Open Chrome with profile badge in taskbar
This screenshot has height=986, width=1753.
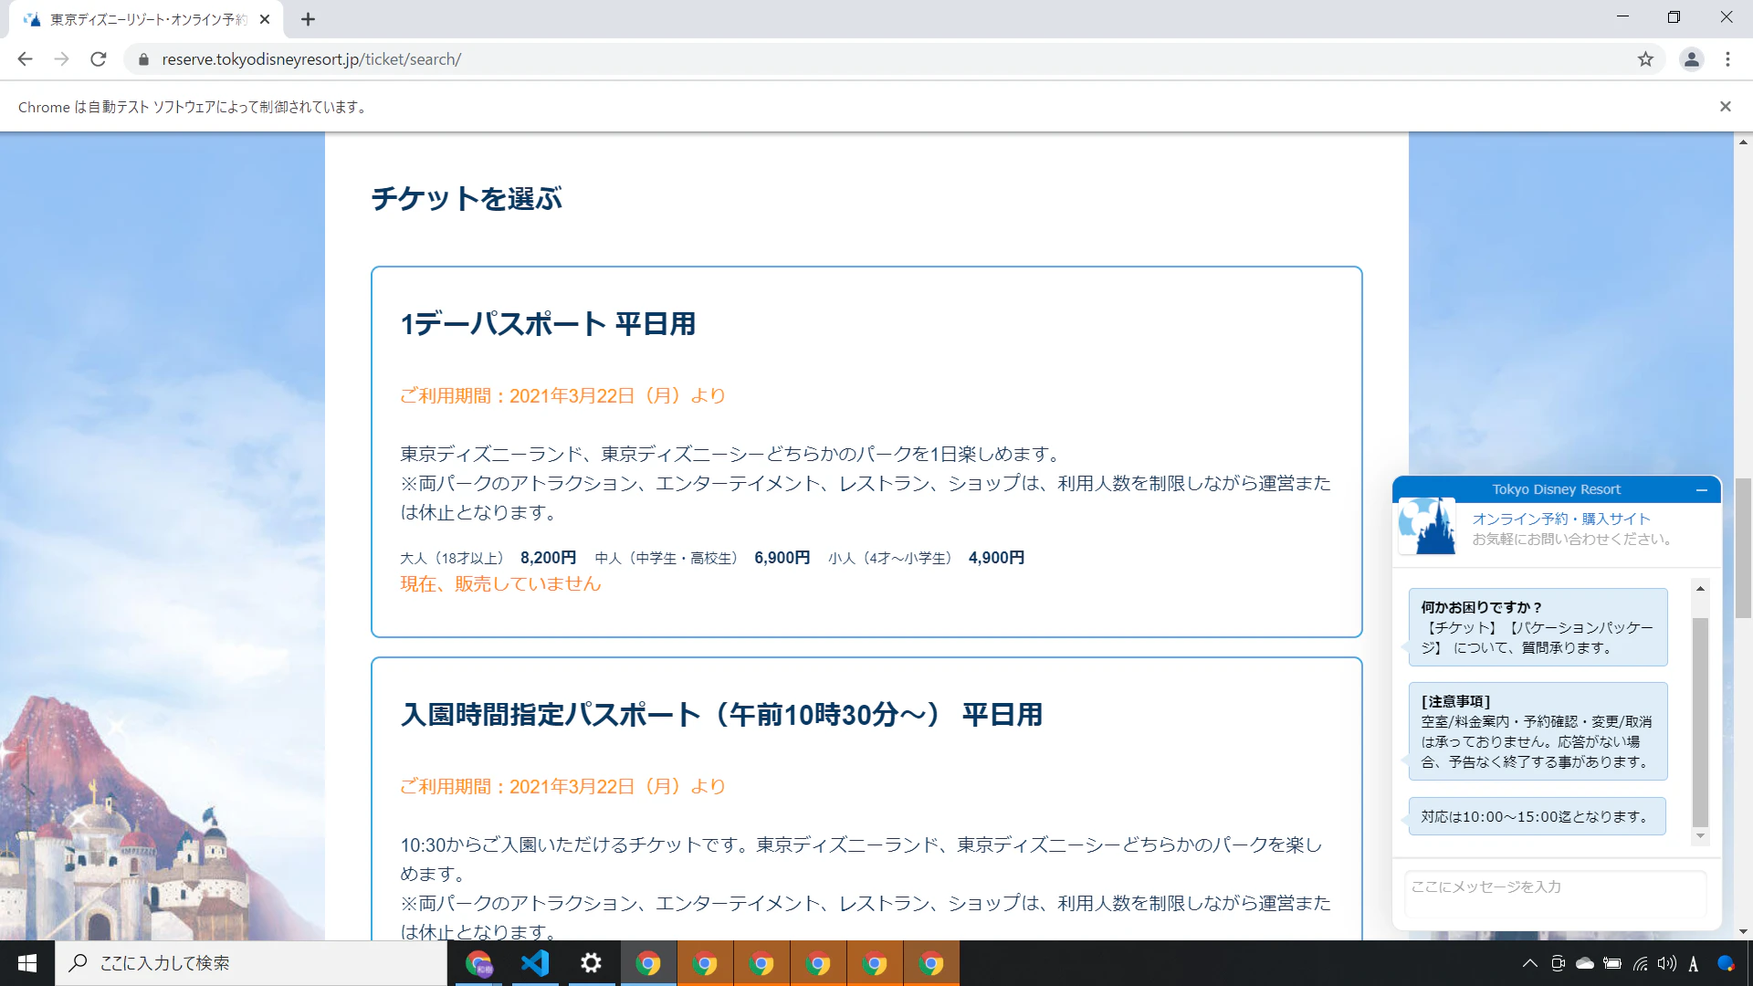click(x=478, y=963)
